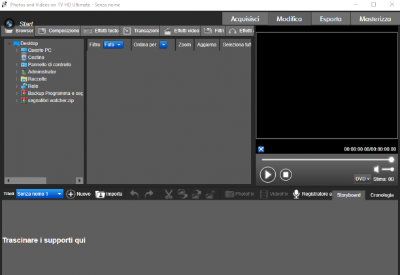
Task: Click the Zoom button
Action: pyautogui.click(x=185, y=45)
